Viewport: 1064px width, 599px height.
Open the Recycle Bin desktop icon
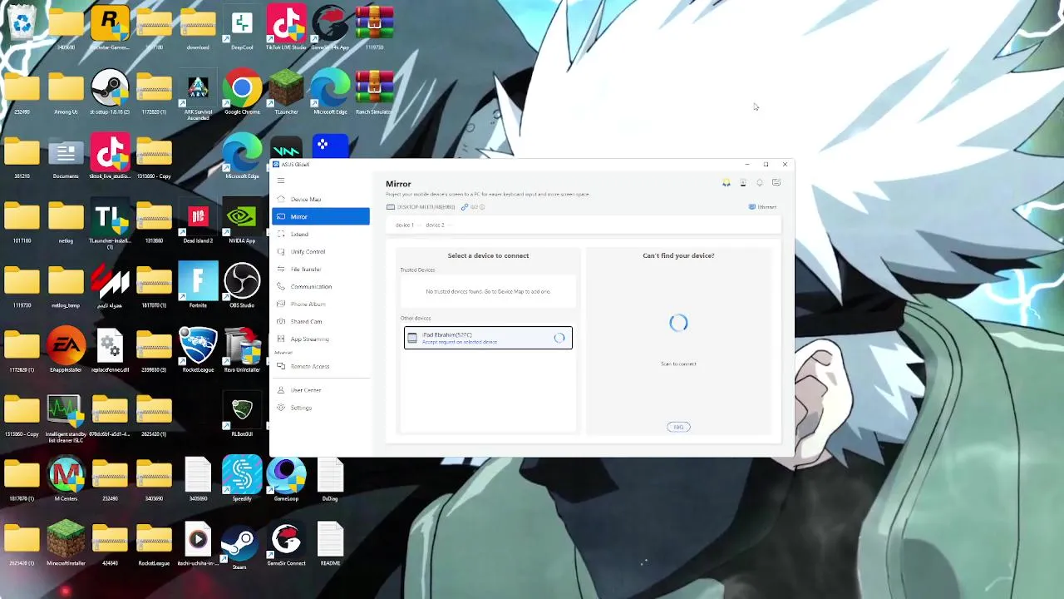click(x=22, y=25)
